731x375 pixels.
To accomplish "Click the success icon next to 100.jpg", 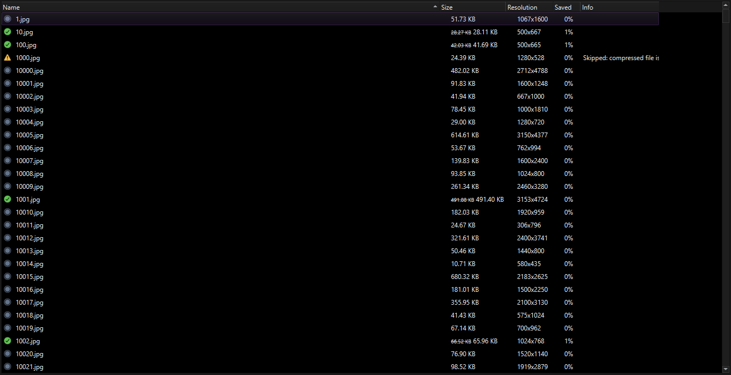I will (x=8, y=45).
